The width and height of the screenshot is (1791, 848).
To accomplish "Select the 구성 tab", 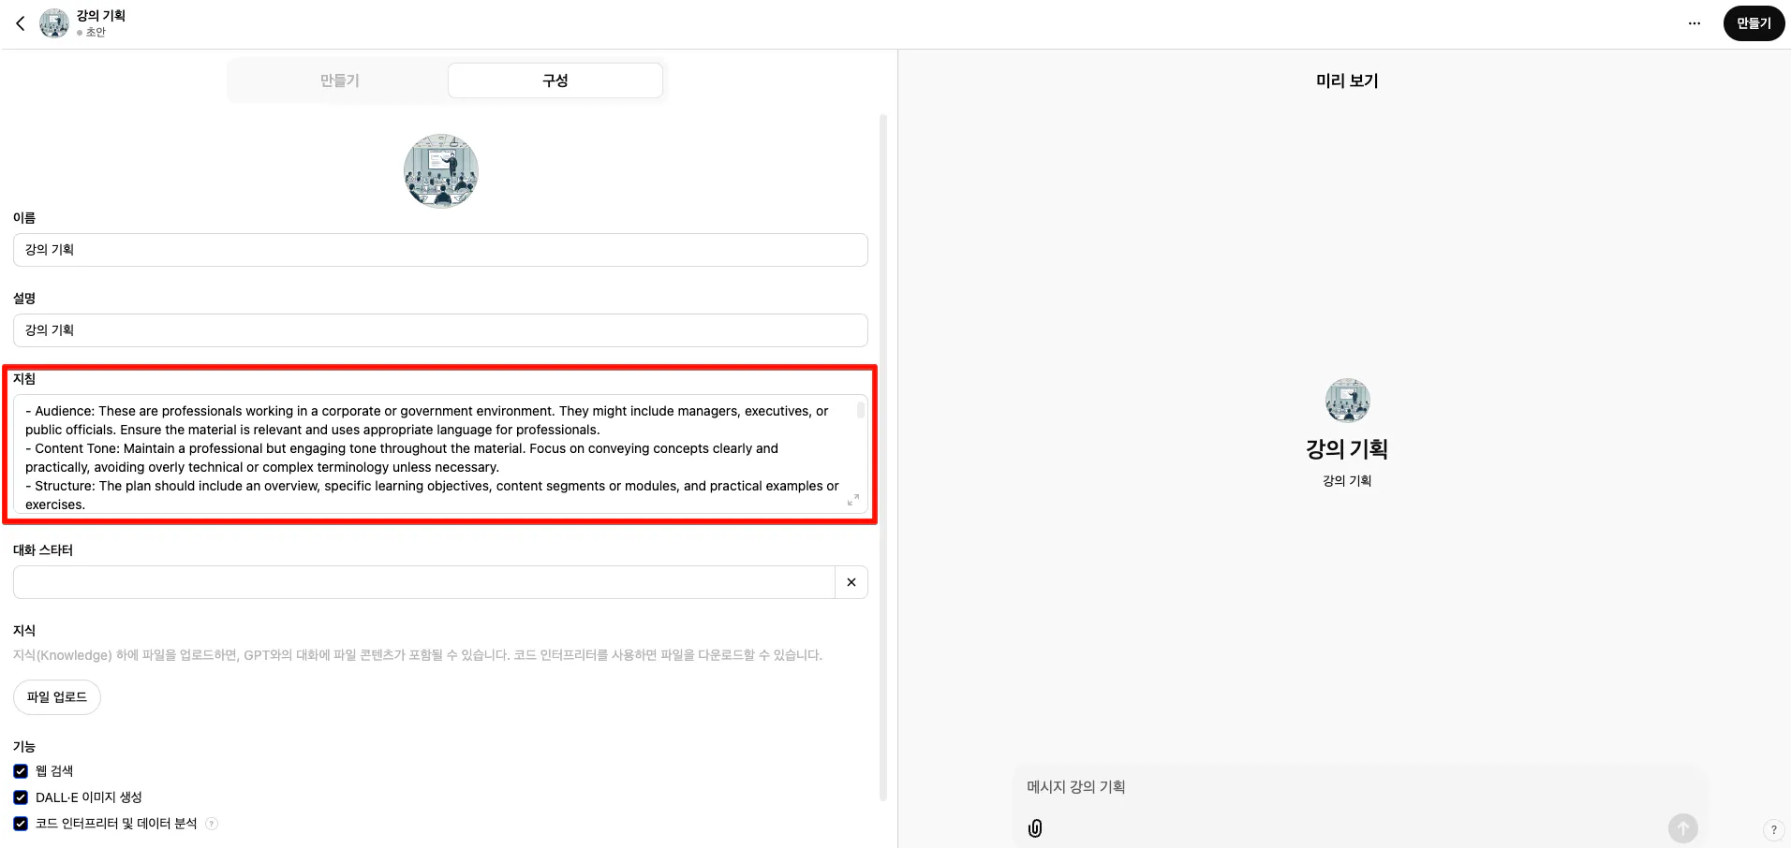I will coord(555,80).
